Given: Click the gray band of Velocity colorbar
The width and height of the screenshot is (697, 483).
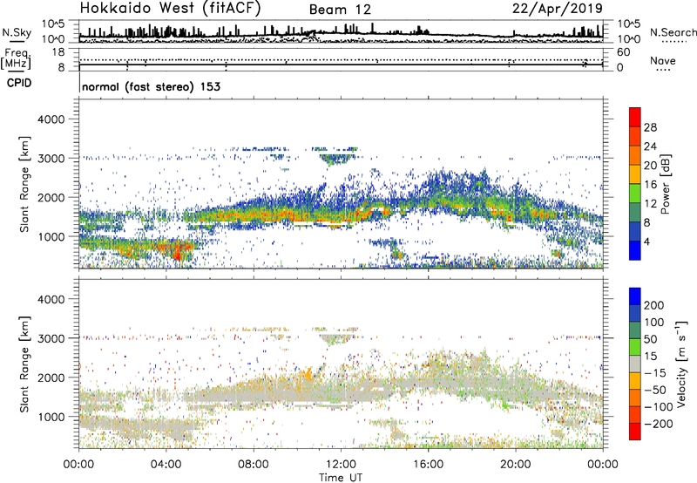Looking at the screenshot, I should 635,364.
